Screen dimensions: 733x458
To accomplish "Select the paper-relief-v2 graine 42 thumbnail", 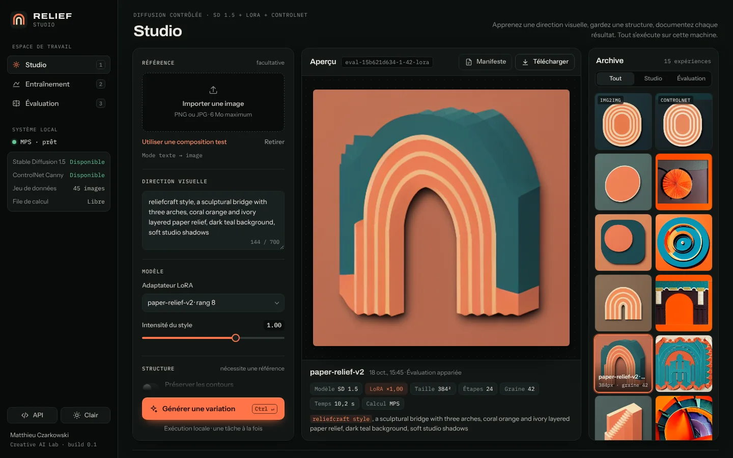I will (624, 363).
